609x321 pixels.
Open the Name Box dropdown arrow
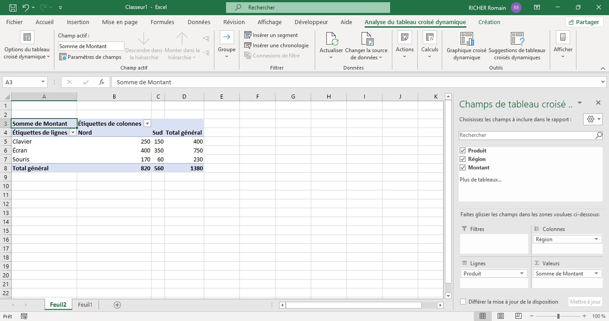[43, 82]
